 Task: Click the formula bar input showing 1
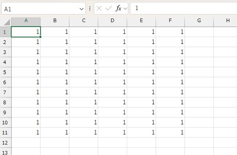(183, 8)
